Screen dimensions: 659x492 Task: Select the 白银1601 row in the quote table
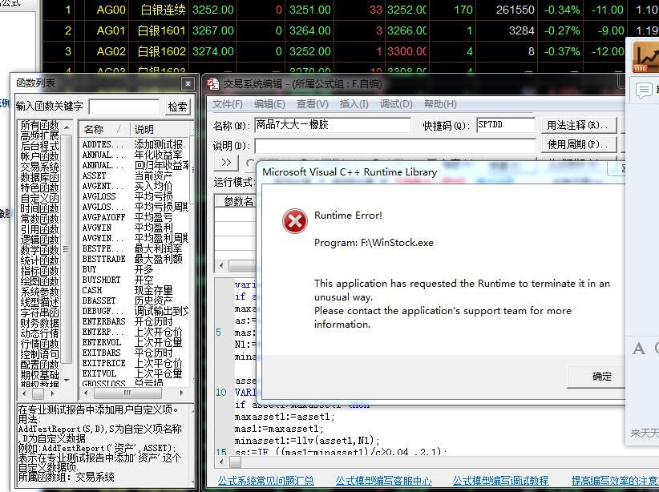point(162,30)
